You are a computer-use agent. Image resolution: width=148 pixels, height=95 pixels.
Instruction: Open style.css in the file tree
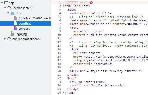click(x=24, y=29)
